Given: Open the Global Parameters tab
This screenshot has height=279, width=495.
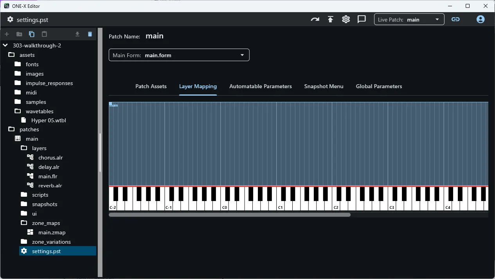Looking at the screenshot, I should pos(379,86).
